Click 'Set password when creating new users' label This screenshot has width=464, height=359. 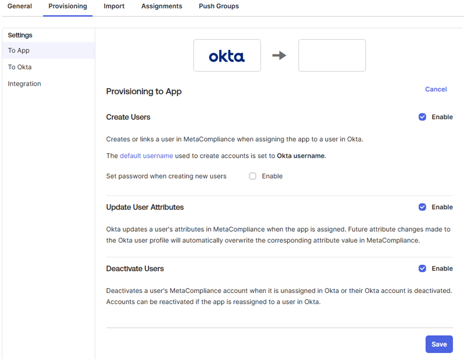166,176
